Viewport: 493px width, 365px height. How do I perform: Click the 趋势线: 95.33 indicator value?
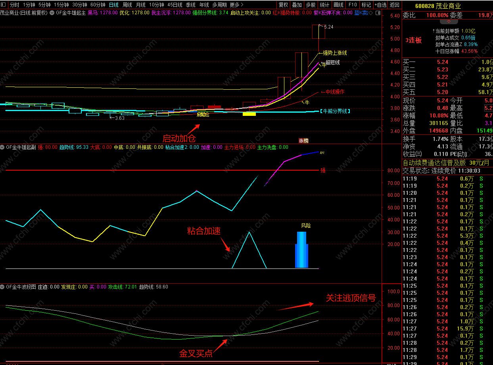coord(74,147)
